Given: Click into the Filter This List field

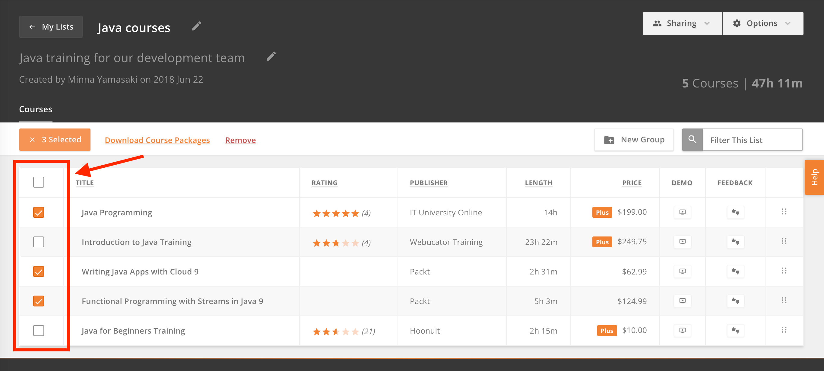Looking at the screenshot, I should pyautogui.click(x=752, y=140).
